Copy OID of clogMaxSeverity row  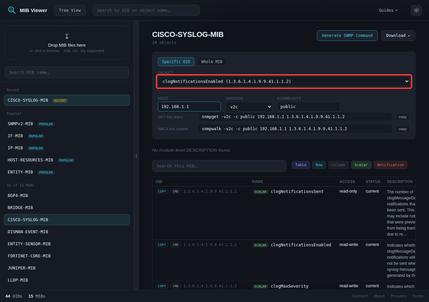pos(162,286)
